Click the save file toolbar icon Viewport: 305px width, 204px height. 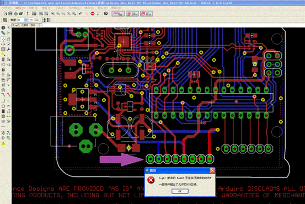coord(10,14)
